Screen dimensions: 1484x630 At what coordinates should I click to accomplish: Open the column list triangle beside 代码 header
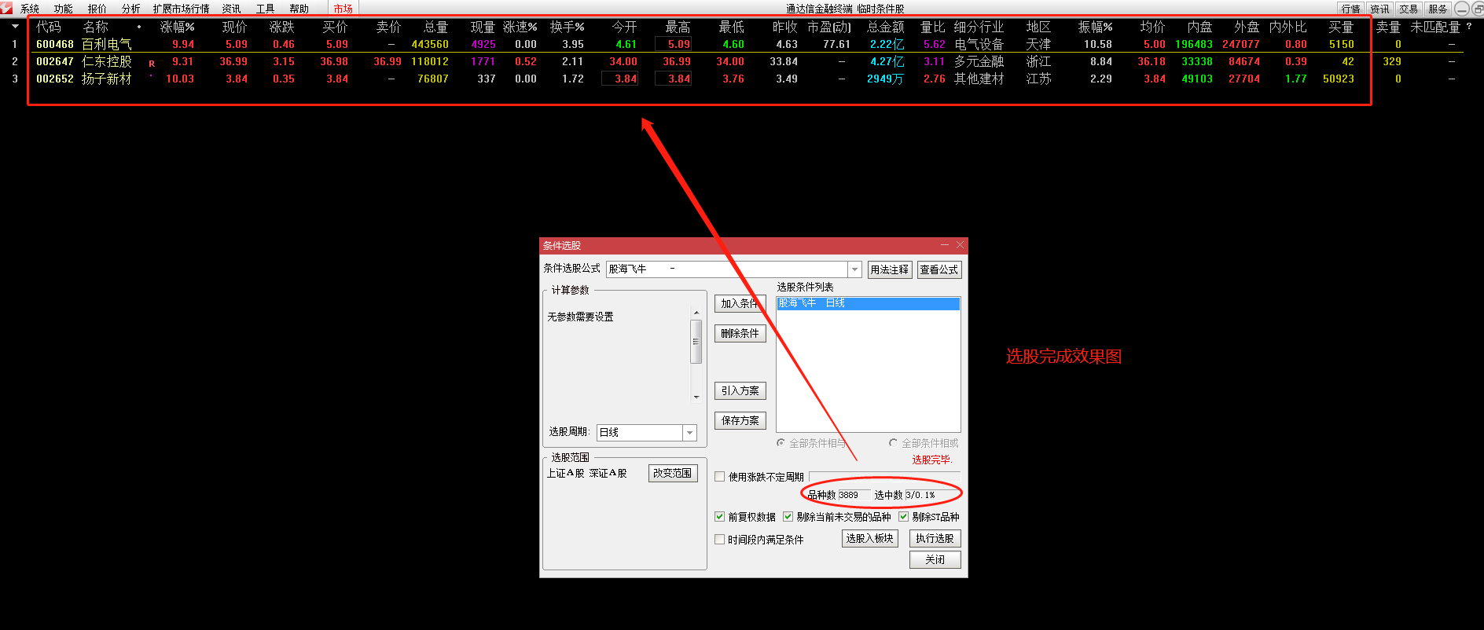coord(15,27)
